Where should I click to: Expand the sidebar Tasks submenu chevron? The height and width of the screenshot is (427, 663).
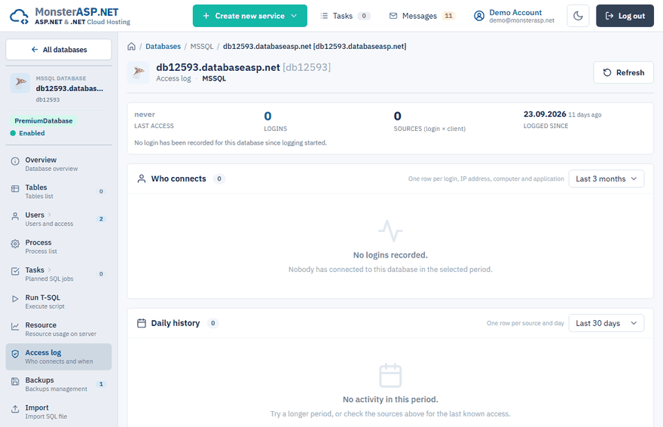pos(50,270)
